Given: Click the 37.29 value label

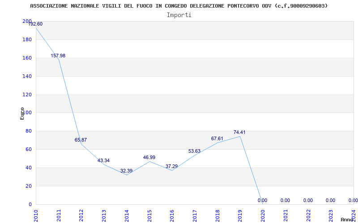Looking at the screenshot, I should [x=171, y=166].
